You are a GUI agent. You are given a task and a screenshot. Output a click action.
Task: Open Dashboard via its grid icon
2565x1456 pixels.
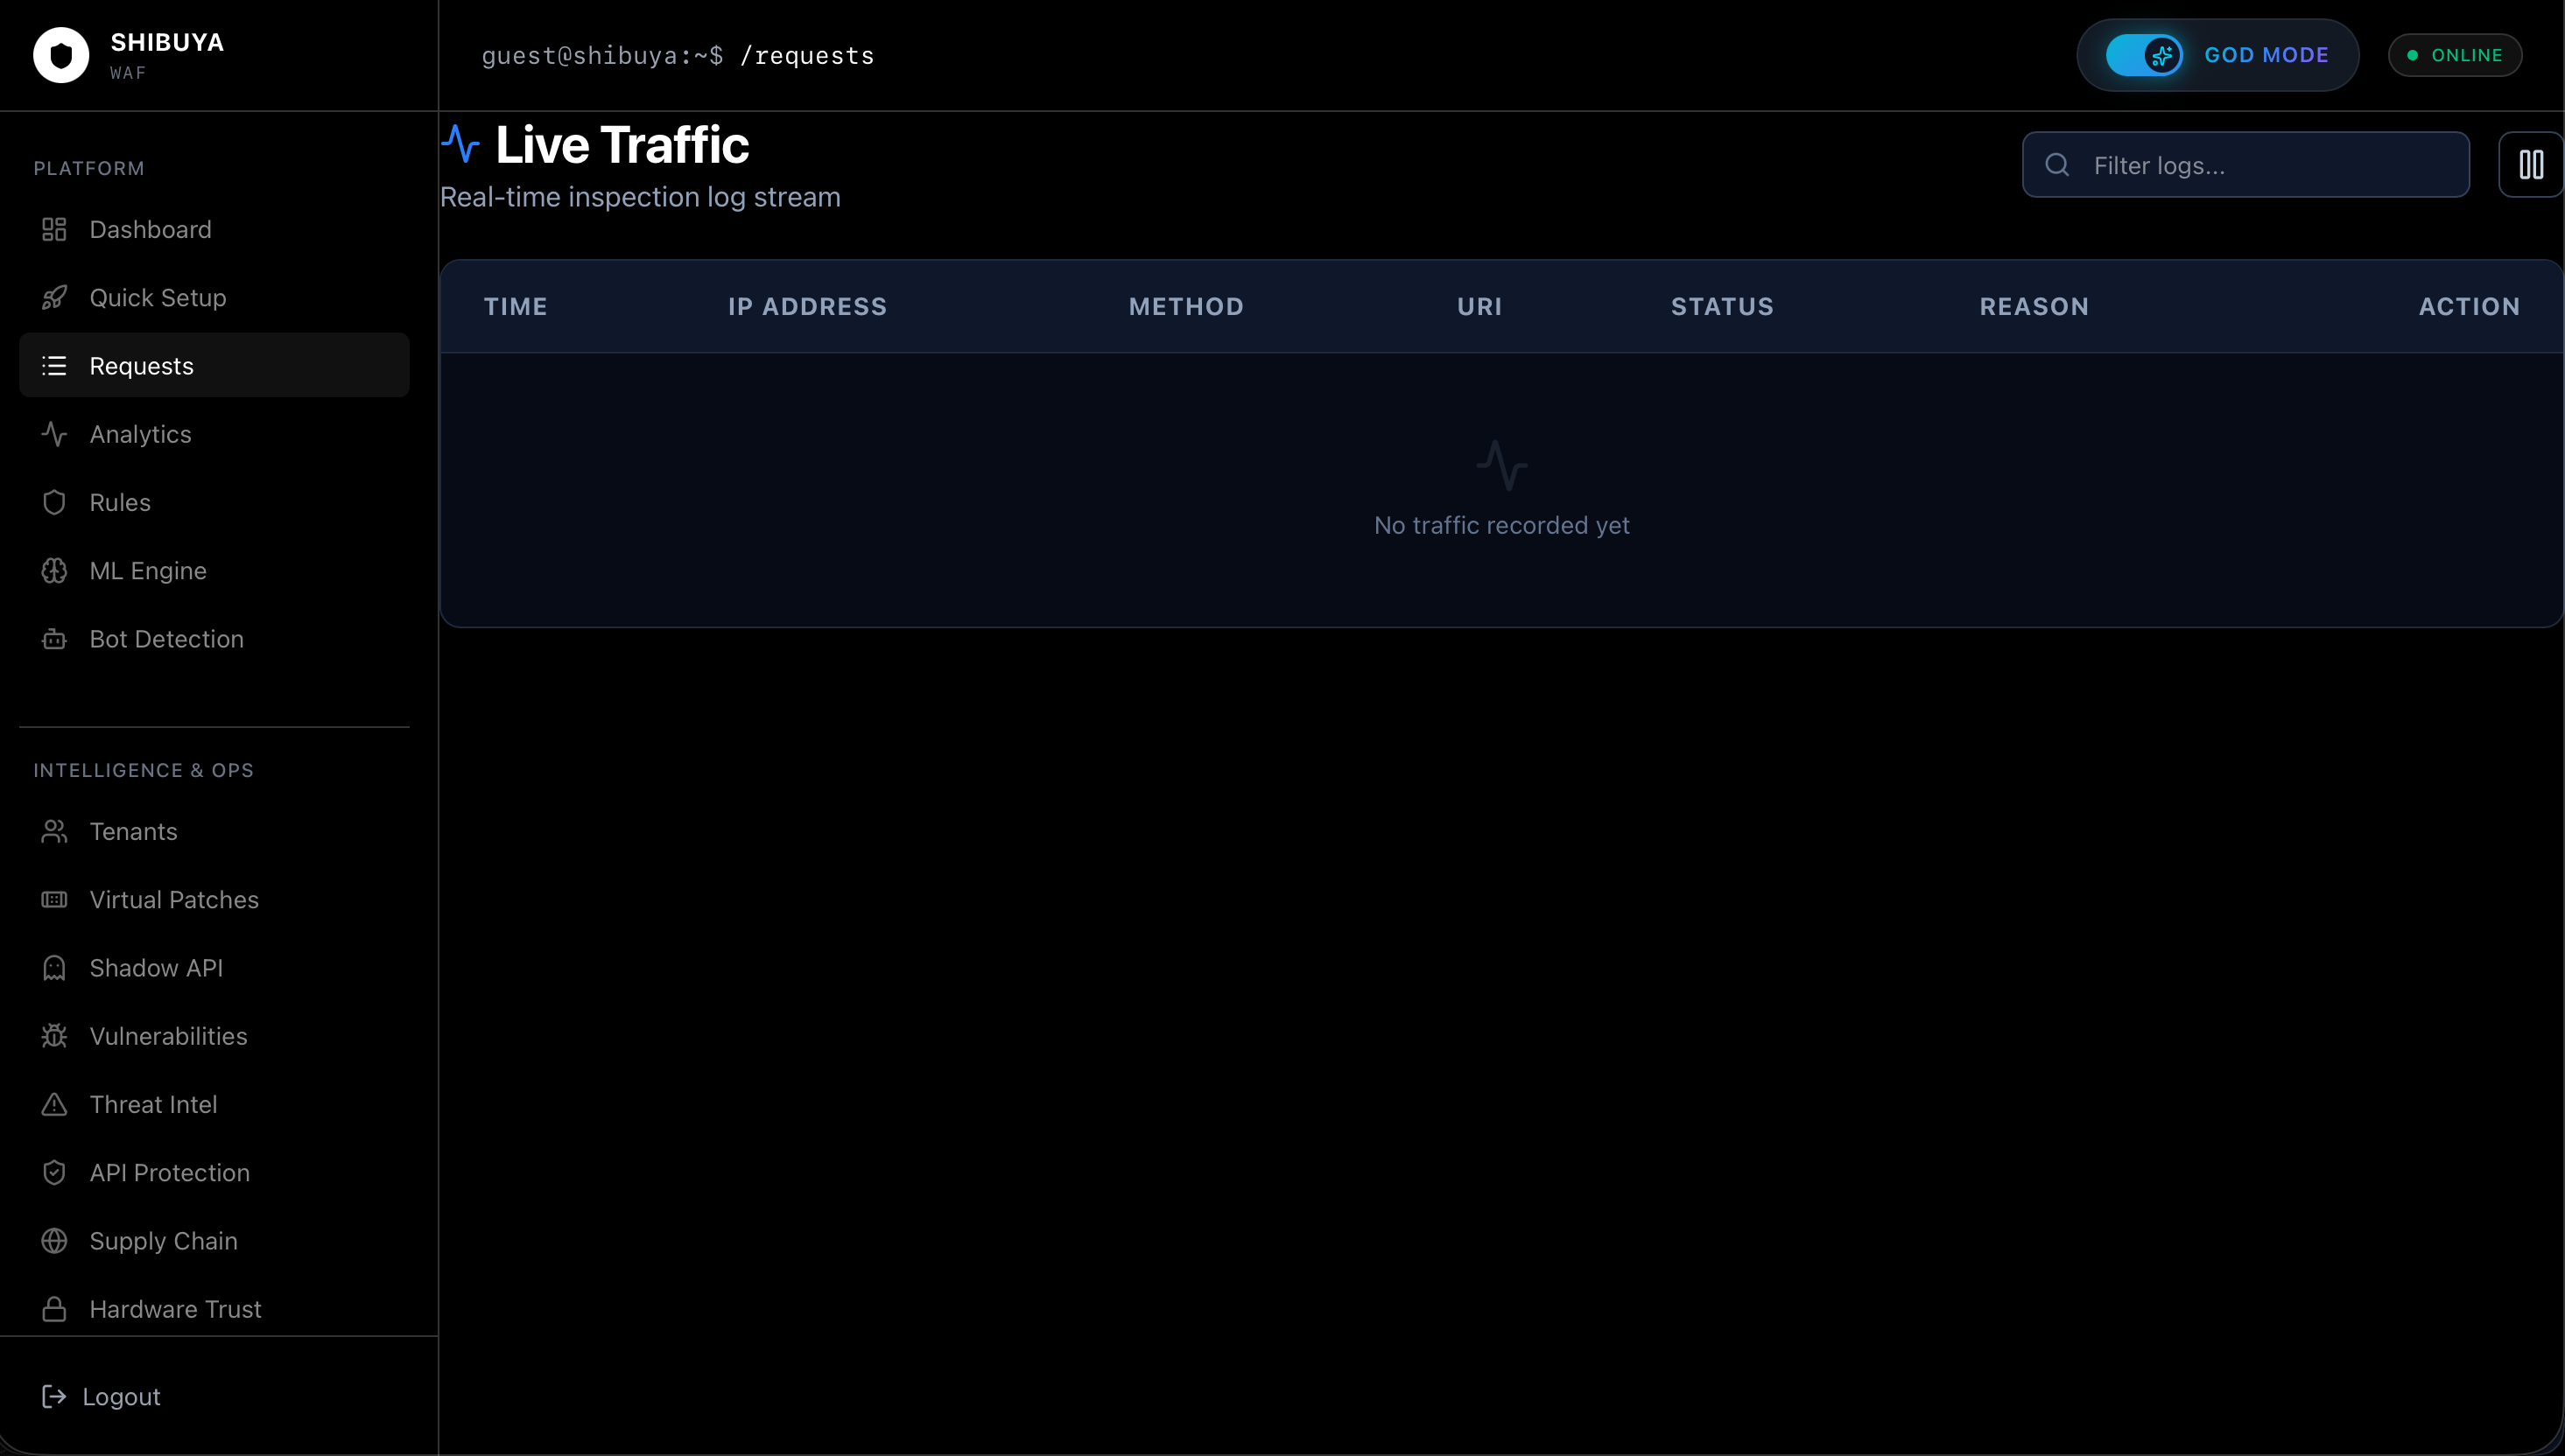54,230
